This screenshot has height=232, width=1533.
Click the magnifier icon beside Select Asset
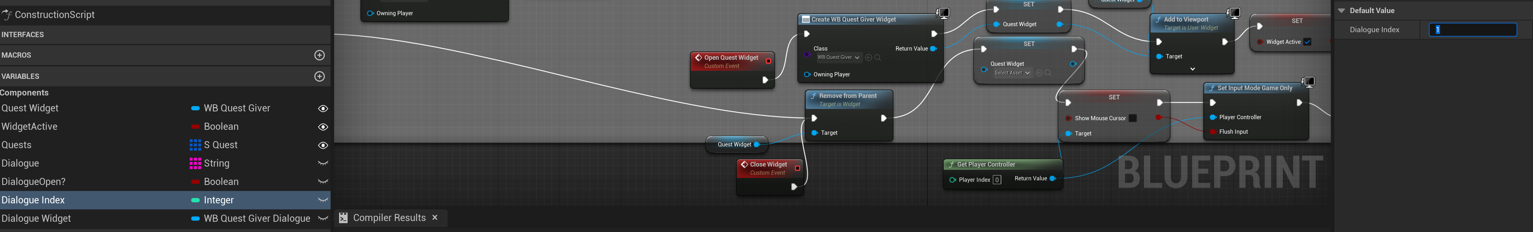pyautogui.click(x=1048, y=73)
